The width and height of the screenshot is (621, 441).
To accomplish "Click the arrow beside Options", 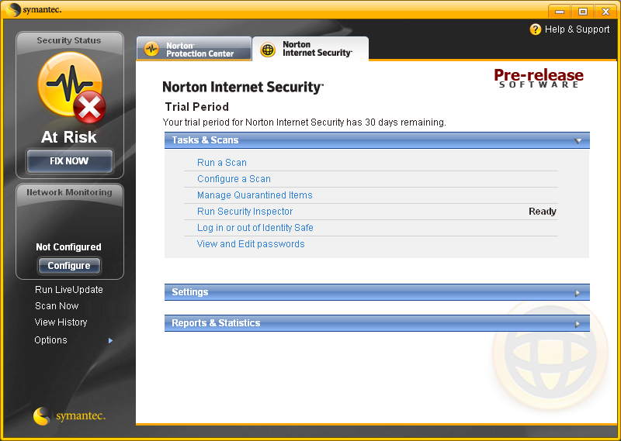I will [110, 340].
